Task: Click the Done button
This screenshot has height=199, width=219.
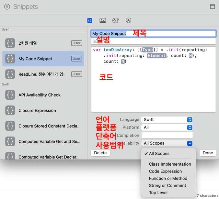Action: [x=208, y=153]
